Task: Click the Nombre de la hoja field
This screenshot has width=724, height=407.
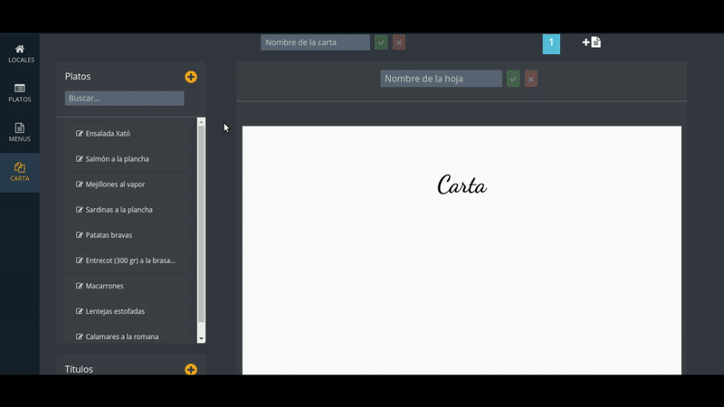Action: [441, 79]
